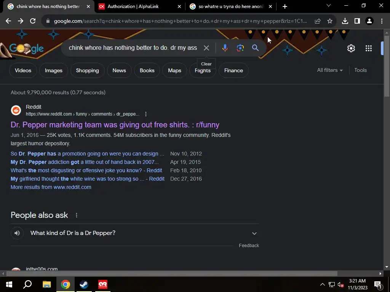
Task: Open the My Dr. Pepper addiction sitelink
Action: 85,162
